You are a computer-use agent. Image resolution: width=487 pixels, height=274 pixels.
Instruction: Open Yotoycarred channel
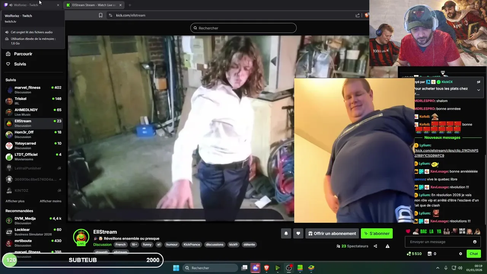[33, 145]
